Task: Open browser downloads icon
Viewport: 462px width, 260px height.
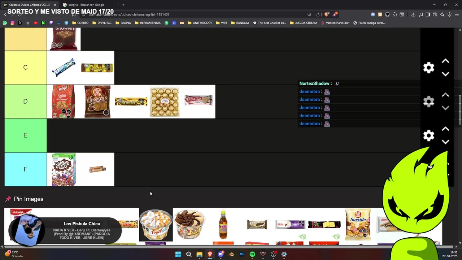Action: (x=413, y=14)
